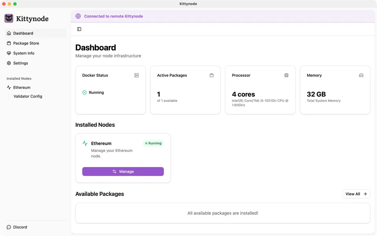Click the System Info icon in sidebar
Image resolution: width=377 pixels, height=236 pixels.
[x=9, y=53]
